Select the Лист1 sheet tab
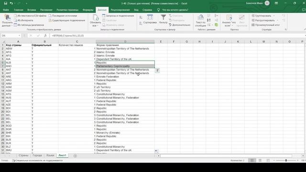This screenshot has width=306, height=172. tap(63, 155)
